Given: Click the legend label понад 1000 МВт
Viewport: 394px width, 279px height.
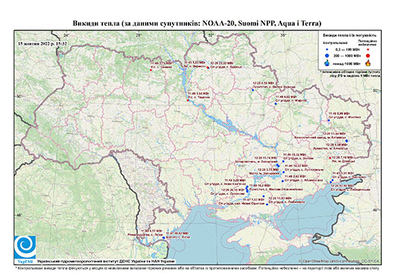Looking at the screenshot, I should pyautogui.click(x=346, y=63).
